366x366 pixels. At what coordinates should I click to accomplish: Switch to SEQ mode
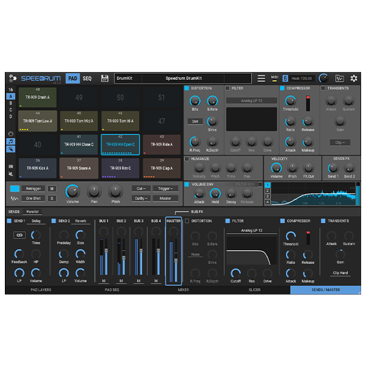point(87,79)
